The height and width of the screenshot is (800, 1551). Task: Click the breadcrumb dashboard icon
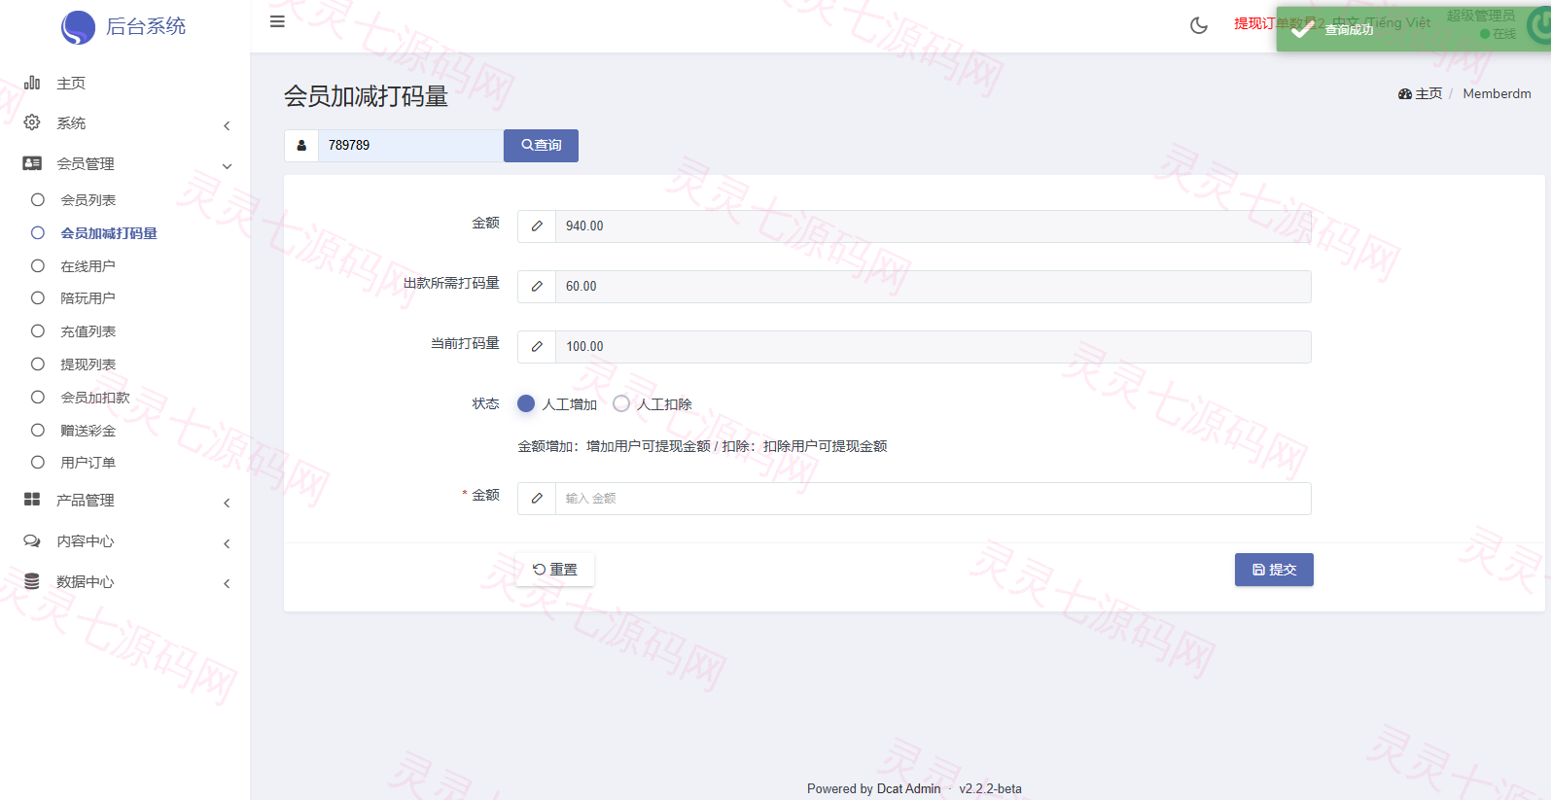click(x=1405, y=94)
